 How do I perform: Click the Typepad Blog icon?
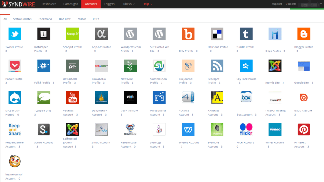[x=44, y=98]
